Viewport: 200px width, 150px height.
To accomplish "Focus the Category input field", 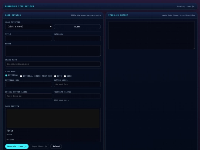I will coord(77,38).
